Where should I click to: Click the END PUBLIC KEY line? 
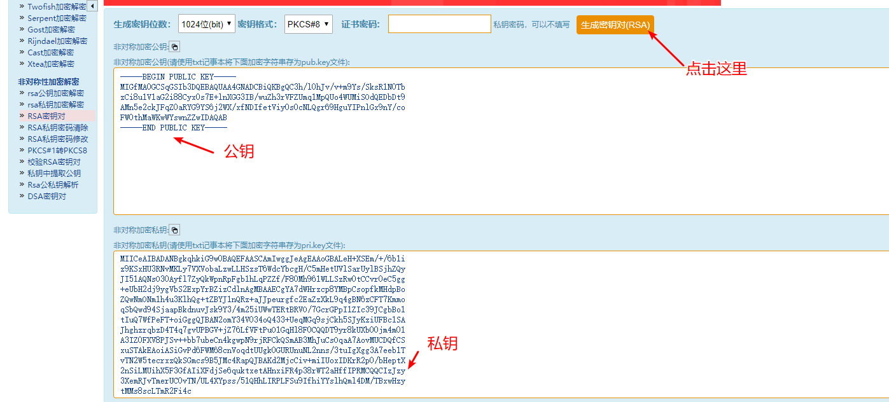coord(173,128)
